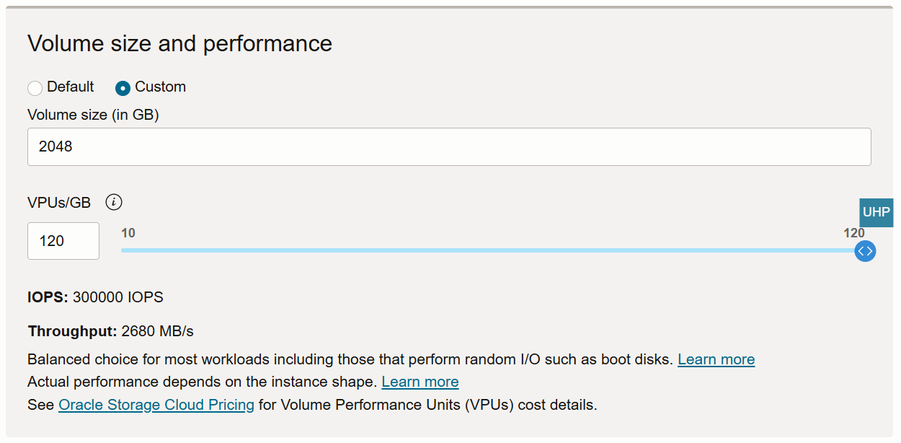Viewport: 901px width, 443px height.
Task: Click the Volume size input field
Action: (449, 147)
